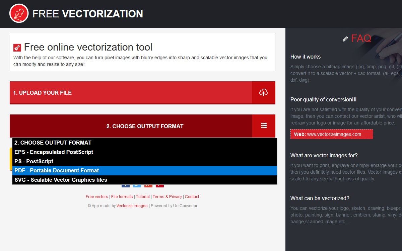Click the Terms & Privacy link
The width and height of the screenshot is (402, 251).
[x=167, y=196]
